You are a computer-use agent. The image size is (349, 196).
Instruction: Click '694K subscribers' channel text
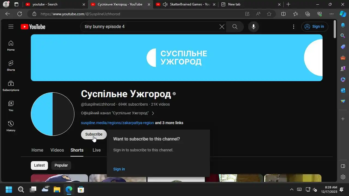tap(133, 105)
